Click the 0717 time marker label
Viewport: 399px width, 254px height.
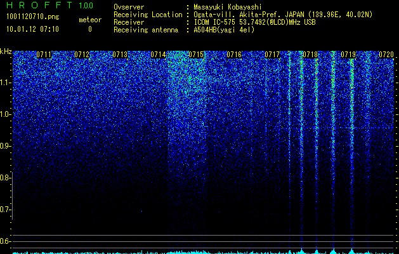point(272,55)
